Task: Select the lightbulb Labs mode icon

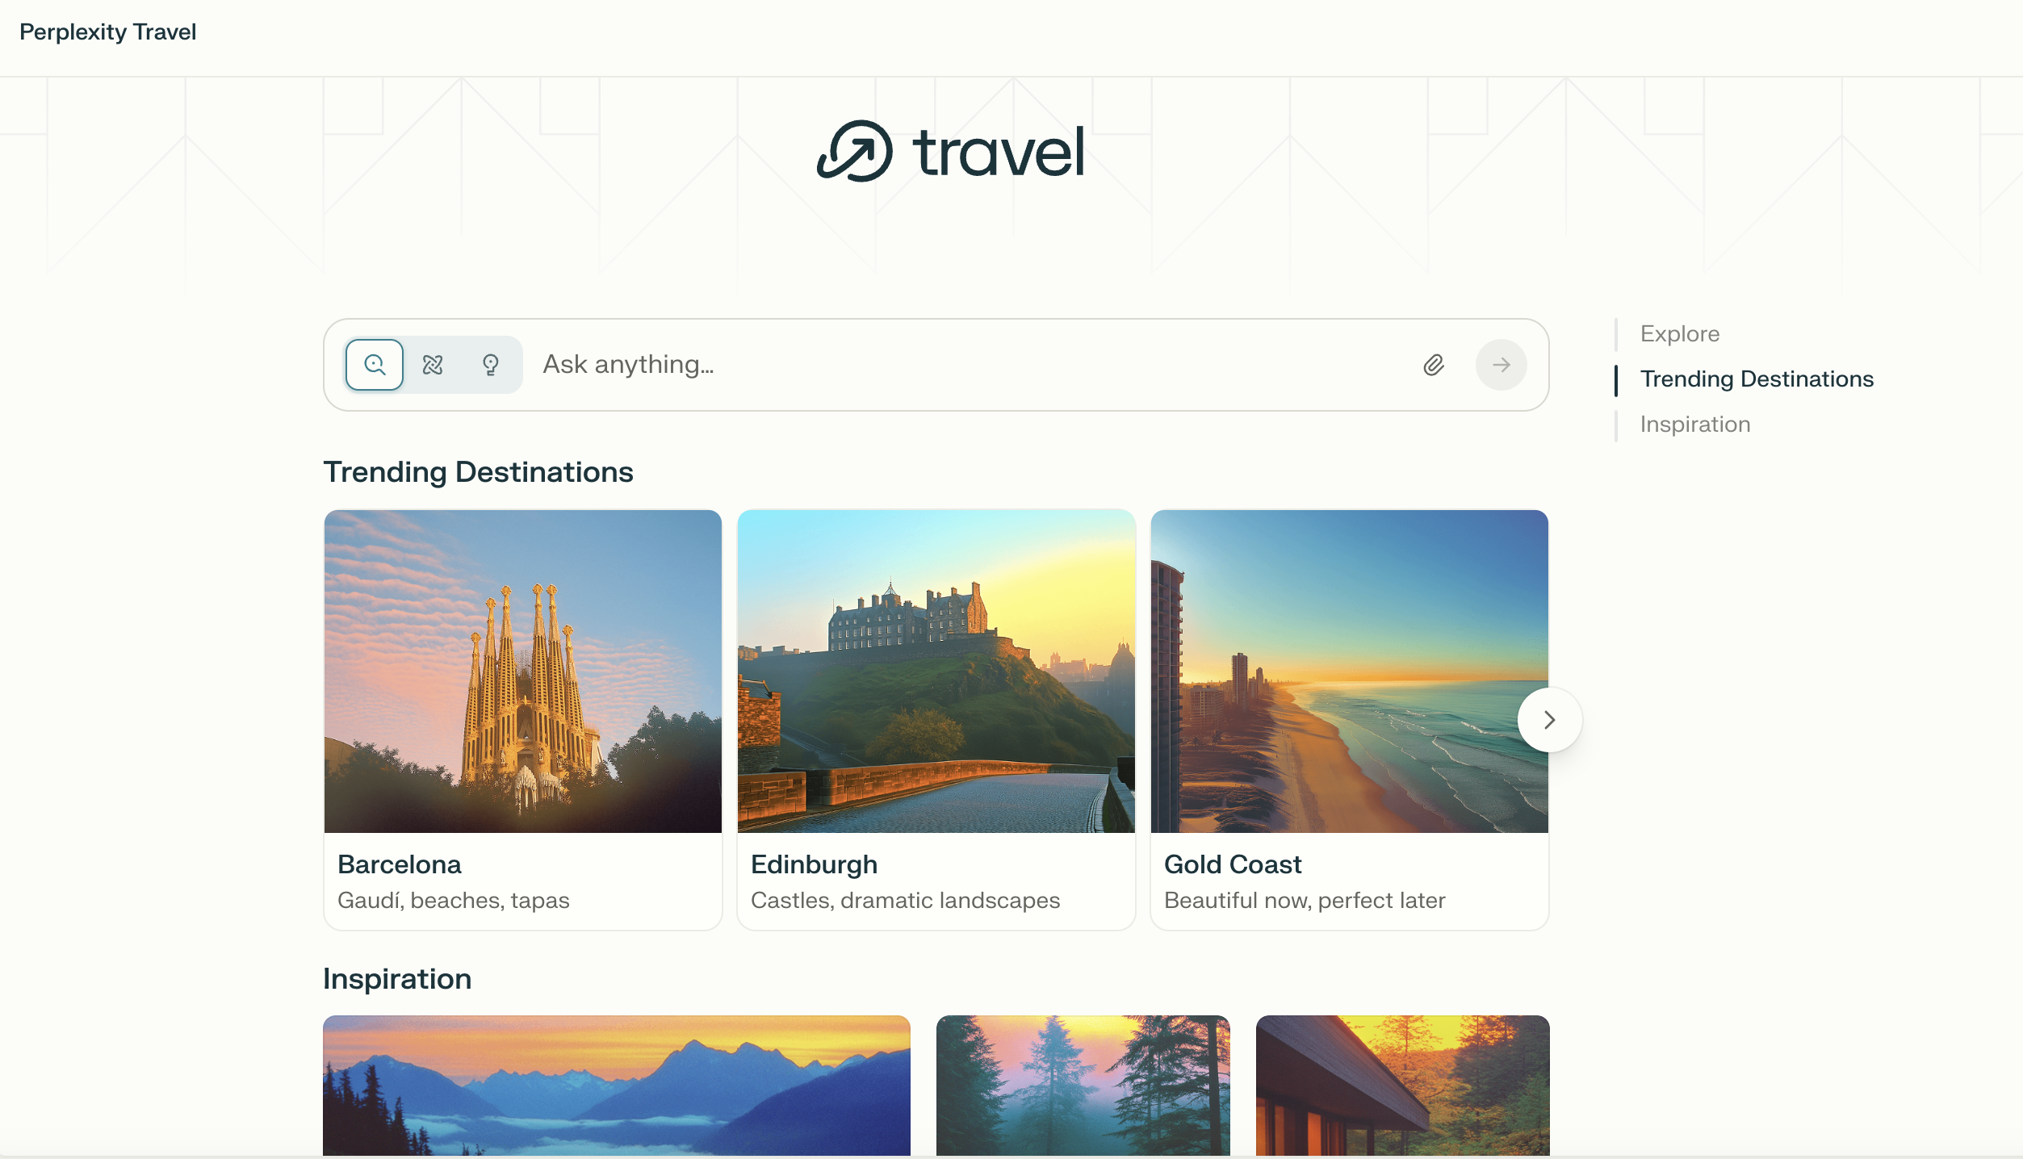Action: pyautogui.click(x=491, y=365)
